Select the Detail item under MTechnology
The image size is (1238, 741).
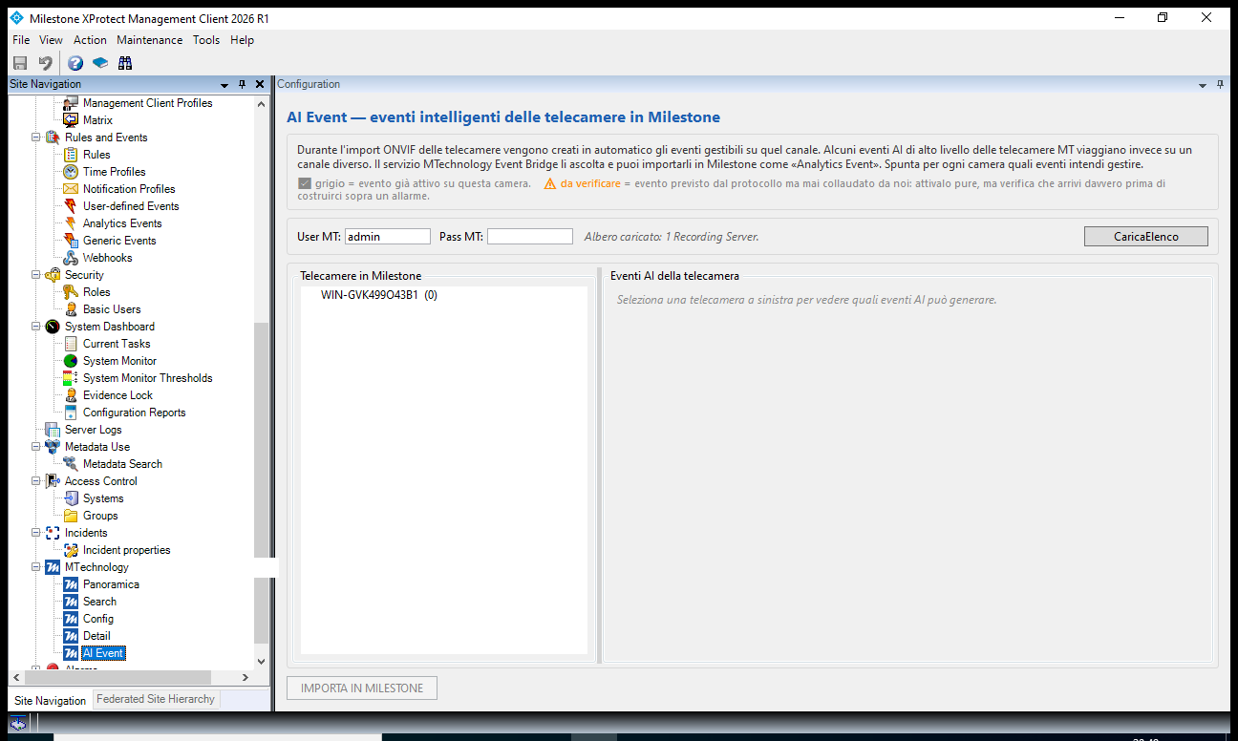tap(96, 636)
